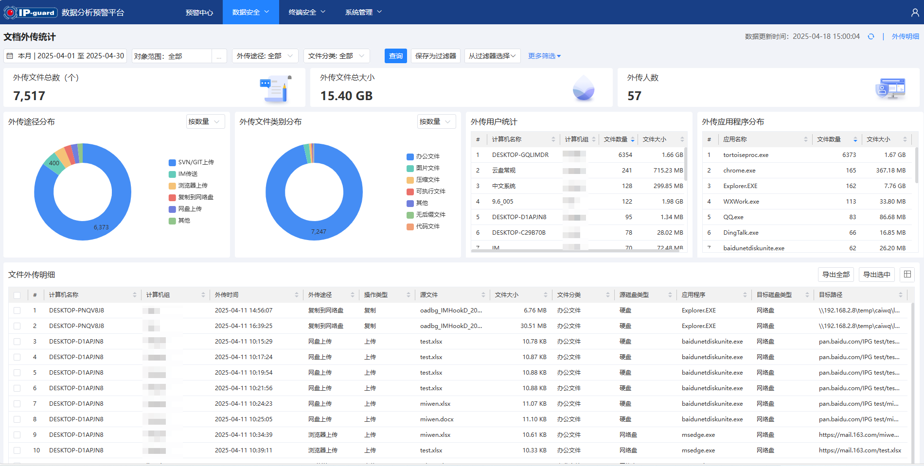Open 外传途径 filter dropdown

(x=265, y=56)
